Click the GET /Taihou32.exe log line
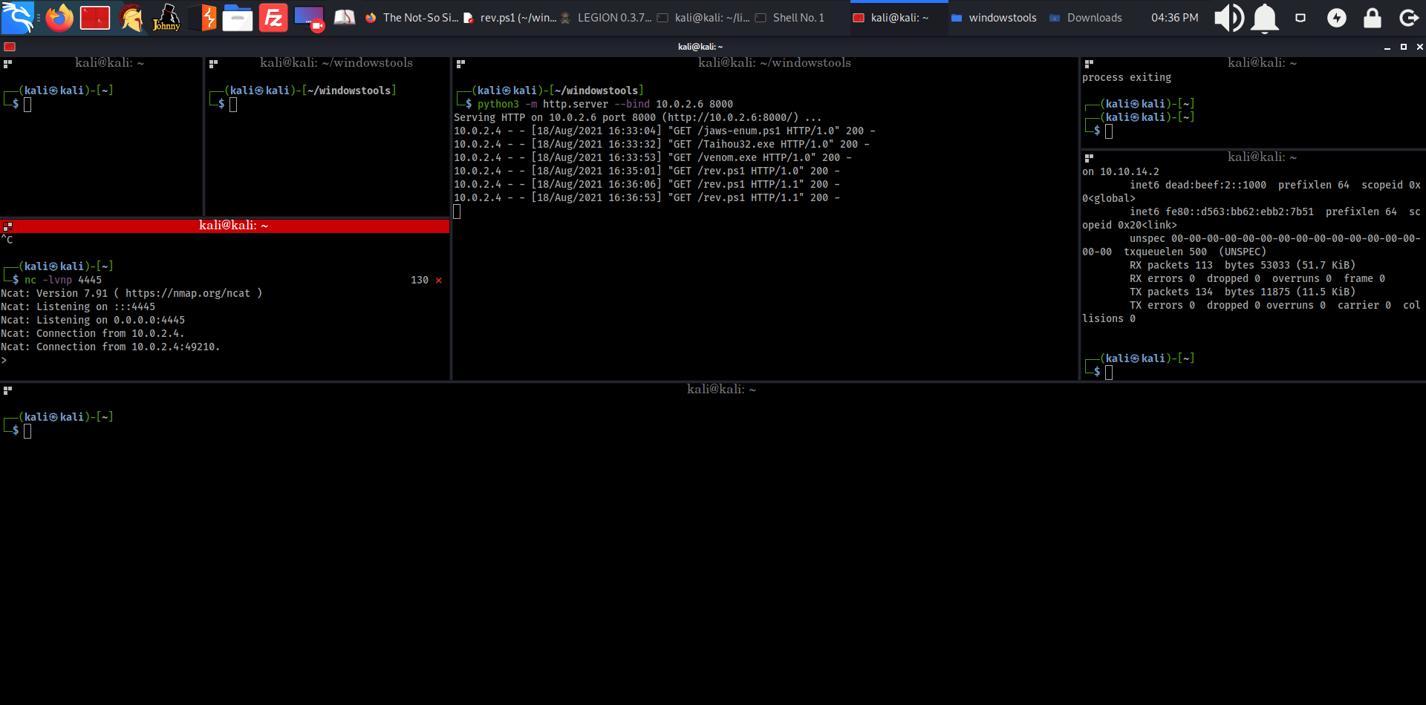Viewport: 1426px width, 705px height. pyautogui.click(x=661, y=144)
